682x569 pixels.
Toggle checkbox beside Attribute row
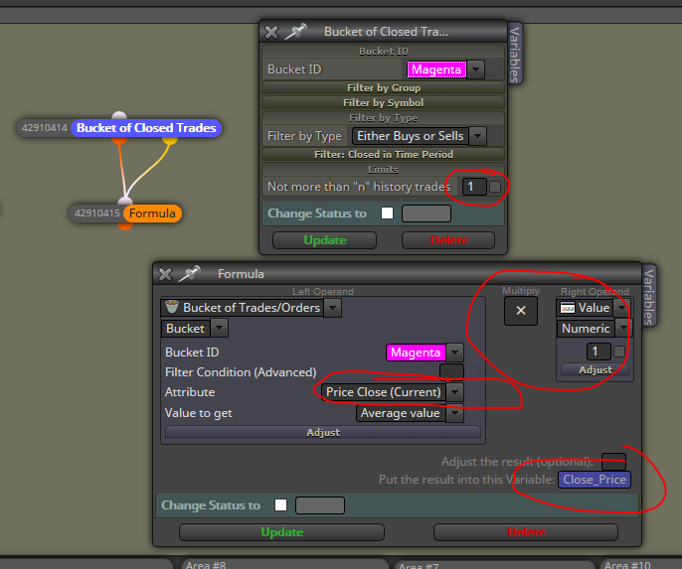point(472,392)
